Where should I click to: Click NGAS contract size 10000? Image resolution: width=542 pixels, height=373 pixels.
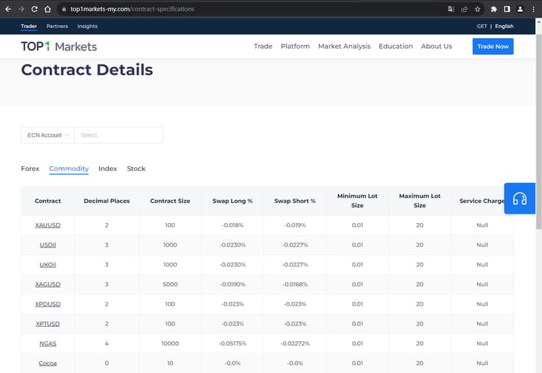click(170, 344)
